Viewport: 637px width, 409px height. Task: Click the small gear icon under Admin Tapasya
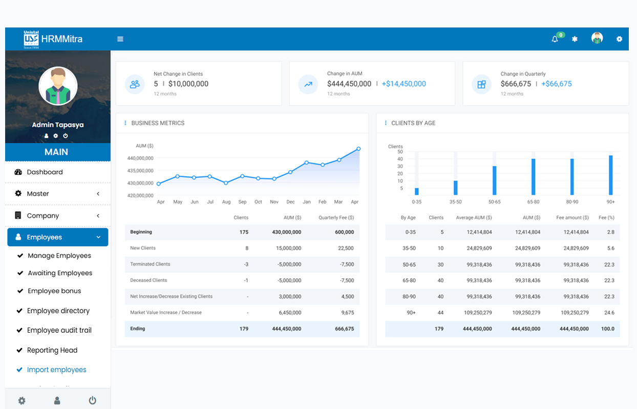coord(56,136)
